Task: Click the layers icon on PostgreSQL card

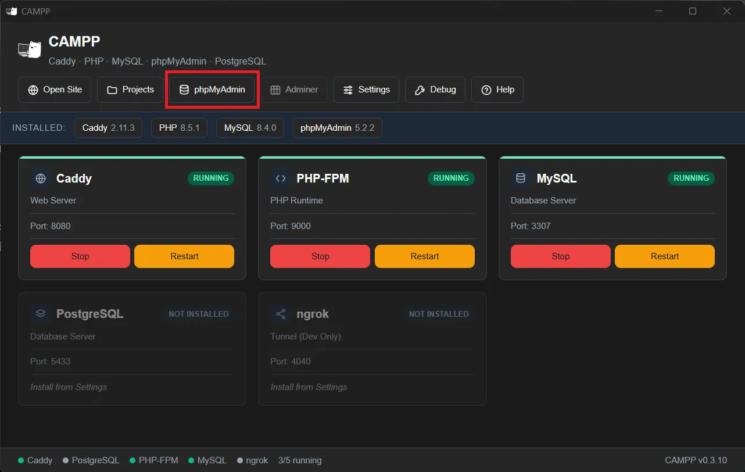Action: pyautogui.click(x=41, y=314)
